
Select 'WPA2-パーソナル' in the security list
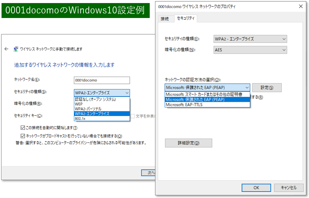coord(102,109)
